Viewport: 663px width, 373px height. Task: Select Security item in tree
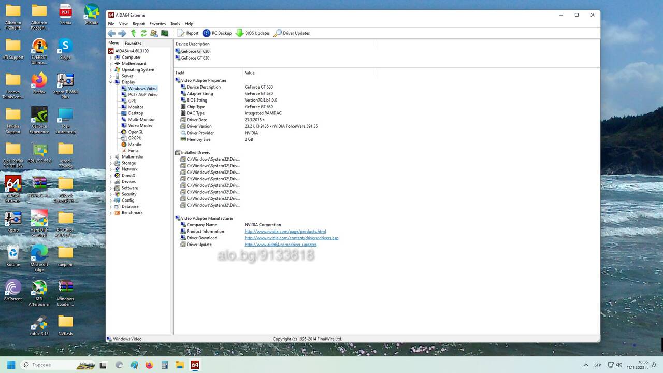pos(129,194)
